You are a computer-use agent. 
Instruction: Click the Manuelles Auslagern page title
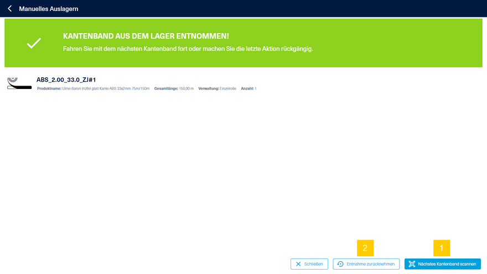tap(49, 9)
